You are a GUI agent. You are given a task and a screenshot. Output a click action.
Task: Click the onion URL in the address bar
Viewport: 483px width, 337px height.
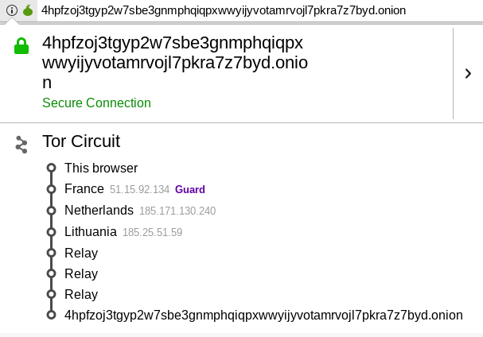[224, 10]
